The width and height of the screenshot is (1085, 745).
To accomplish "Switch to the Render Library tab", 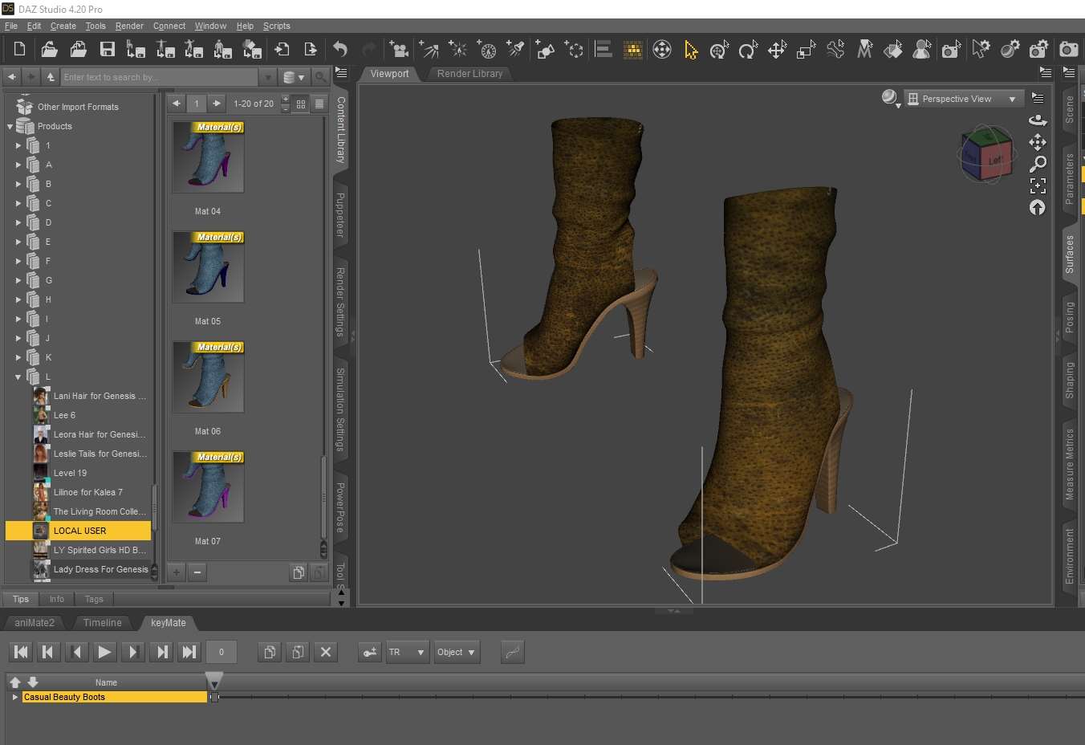I will point(469,74).
